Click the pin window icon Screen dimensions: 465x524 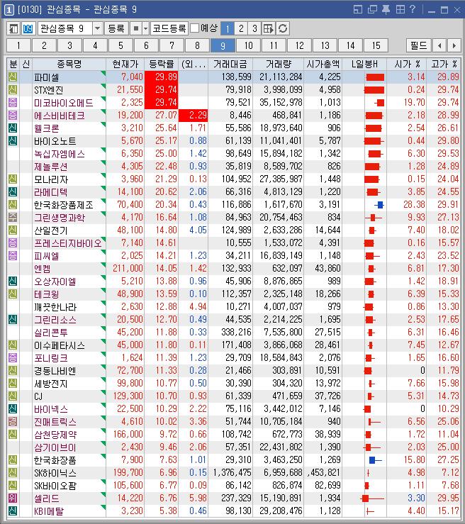[386, 10]
